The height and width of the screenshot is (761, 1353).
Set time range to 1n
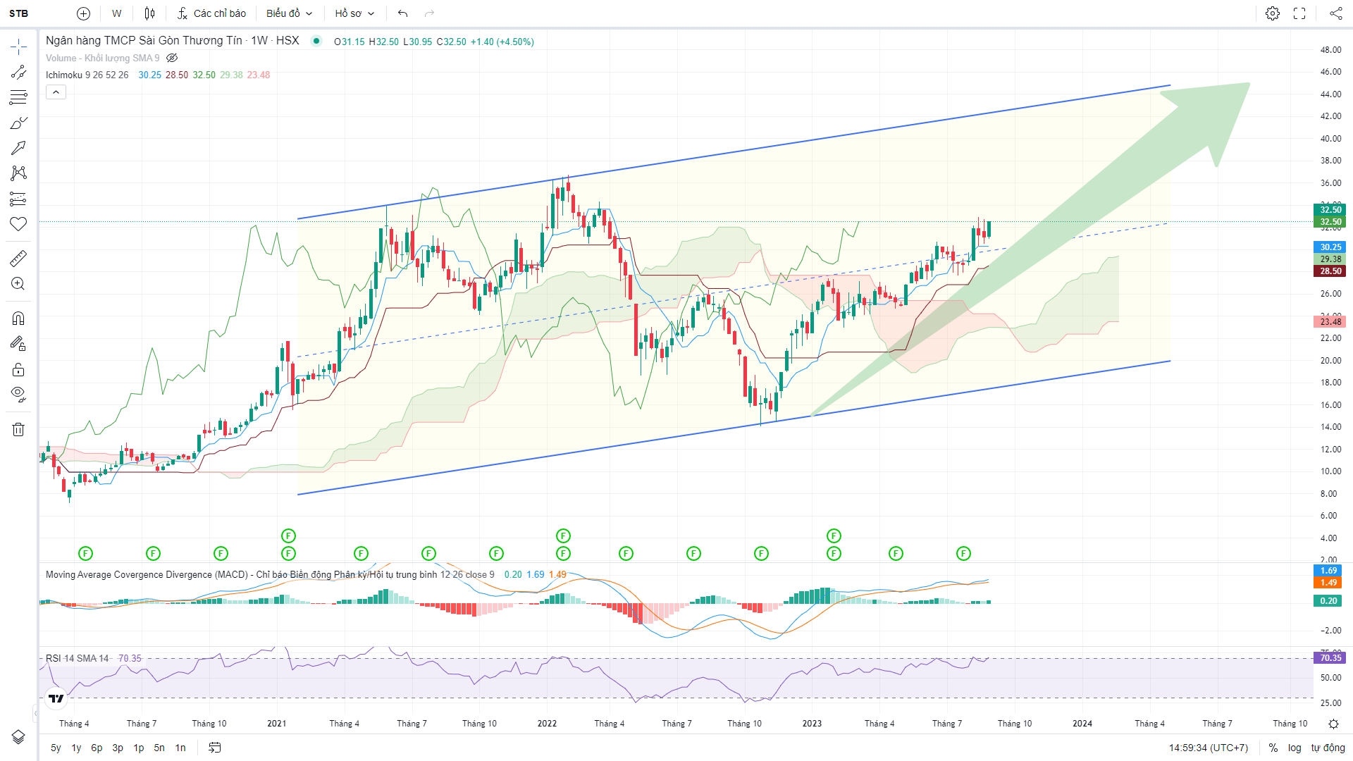180,748
